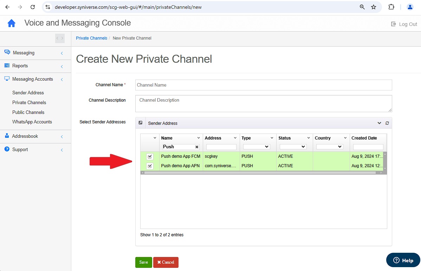421x271 pixels.
Task: Follow the Private Channels breadcrumb link
Action: pyautogui.click(x=92, y=38)
